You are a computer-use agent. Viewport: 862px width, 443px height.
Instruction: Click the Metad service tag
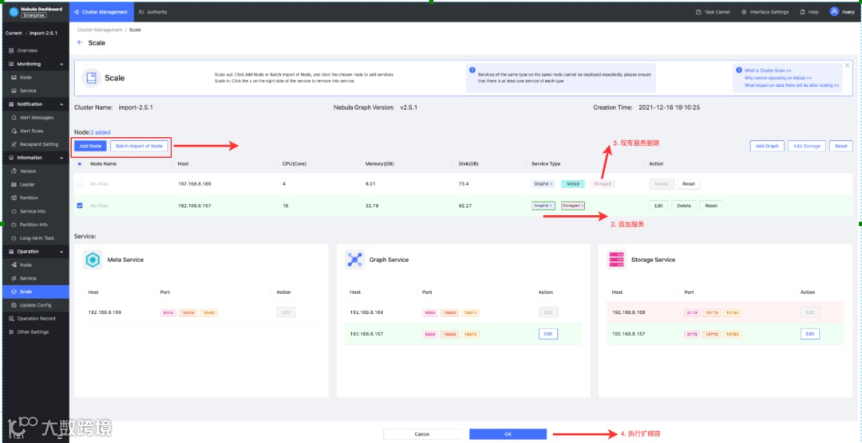coord(573,184)
